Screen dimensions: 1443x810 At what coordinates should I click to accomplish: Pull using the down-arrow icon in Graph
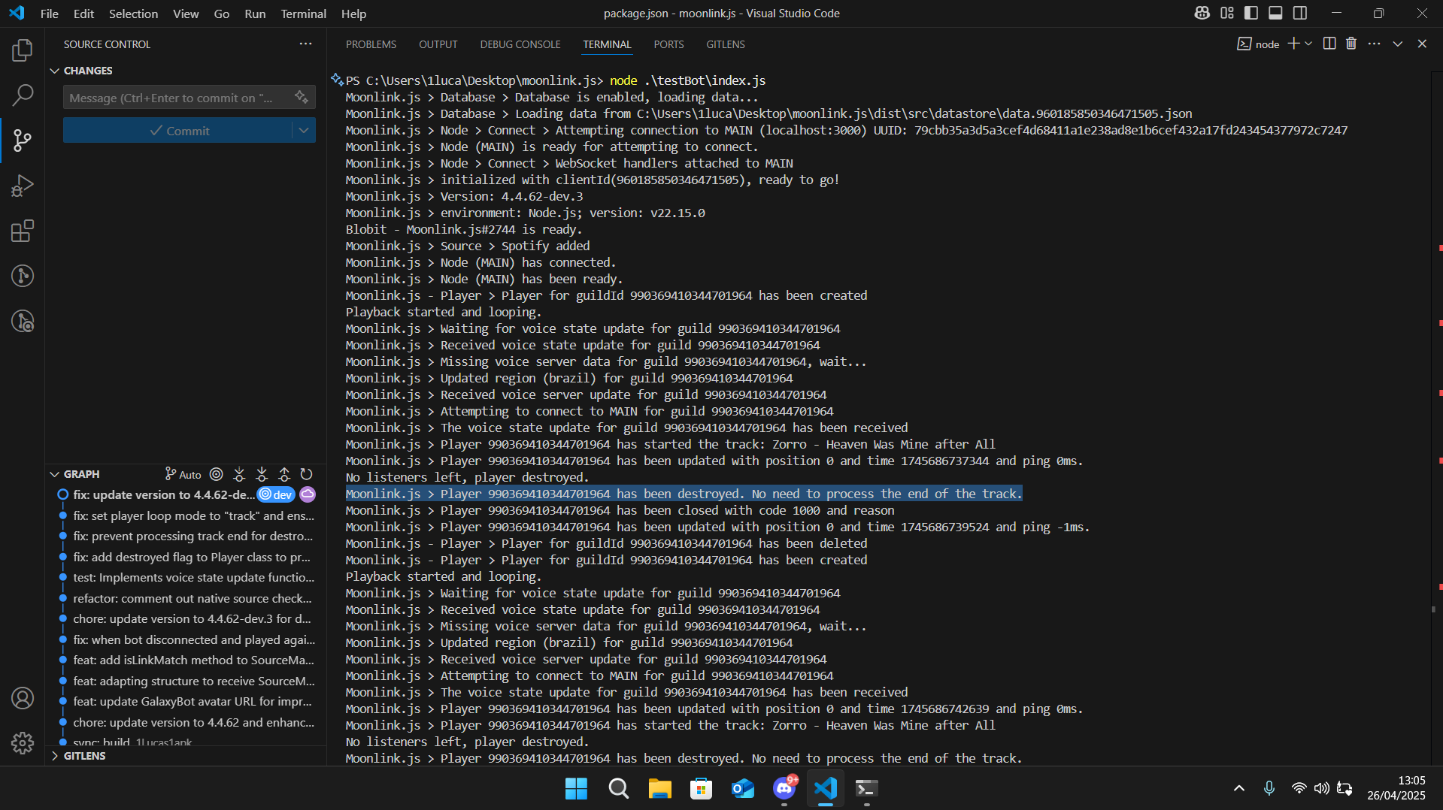262,474
